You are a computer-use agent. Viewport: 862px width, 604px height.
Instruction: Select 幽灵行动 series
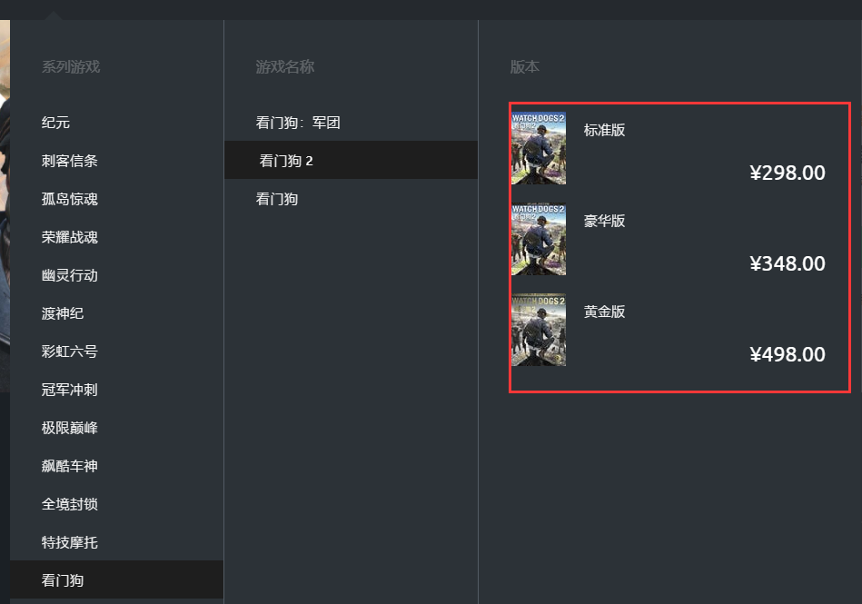tap(70, 275)
